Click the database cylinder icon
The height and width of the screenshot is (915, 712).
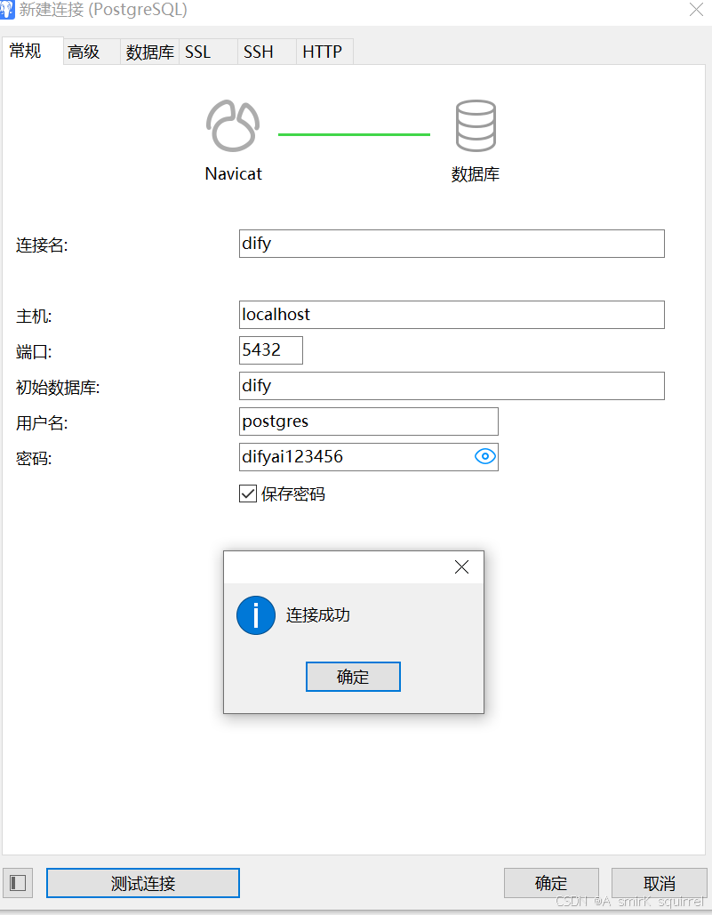pos(476,126)
